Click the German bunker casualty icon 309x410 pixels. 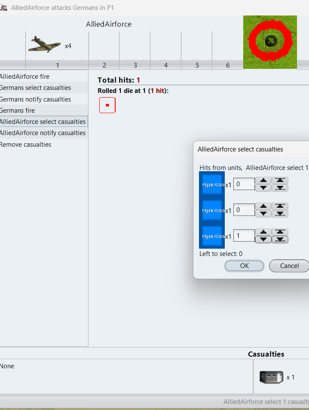click(x=271, y=377)
